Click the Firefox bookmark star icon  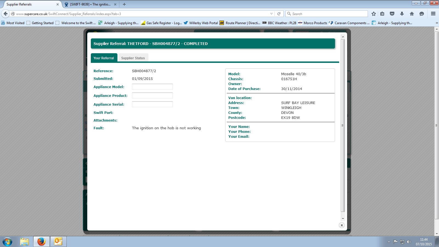point(373,14)
